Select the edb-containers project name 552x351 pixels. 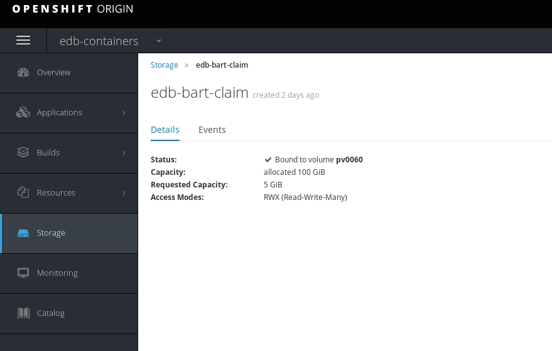[x=99, y=41]
